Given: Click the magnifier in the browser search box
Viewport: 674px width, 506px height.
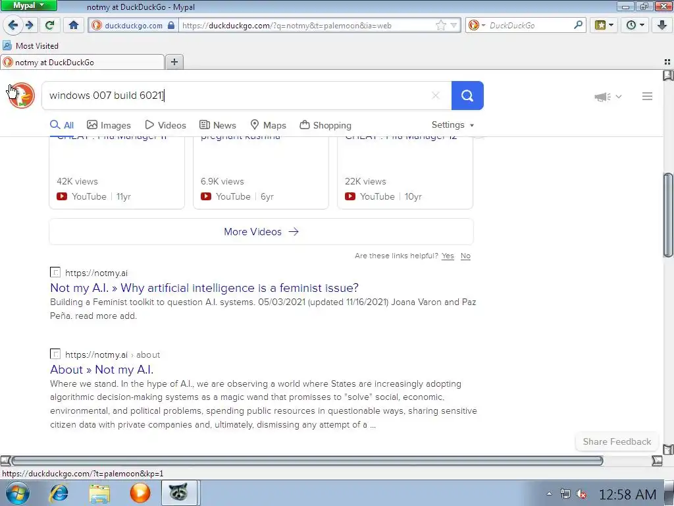Looking at the screenshot, I should tap(578, 25).
